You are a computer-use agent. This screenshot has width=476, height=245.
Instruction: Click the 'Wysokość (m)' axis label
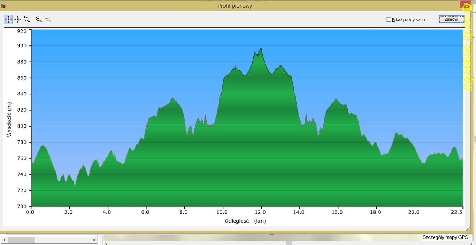click(9, 118)
